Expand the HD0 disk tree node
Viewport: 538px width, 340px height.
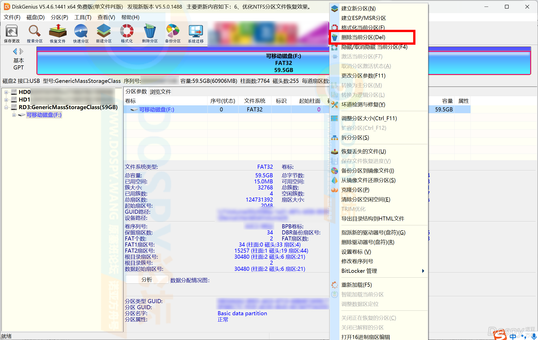click(x=6, y=92)
